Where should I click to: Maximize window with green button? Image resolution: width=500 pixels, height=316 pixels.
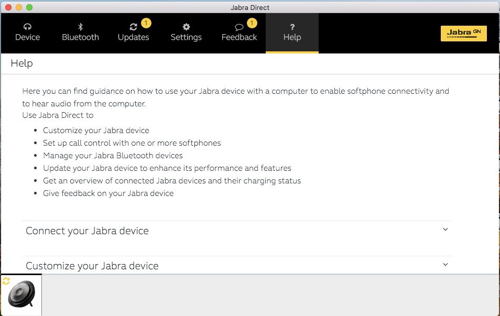[29, 7]
